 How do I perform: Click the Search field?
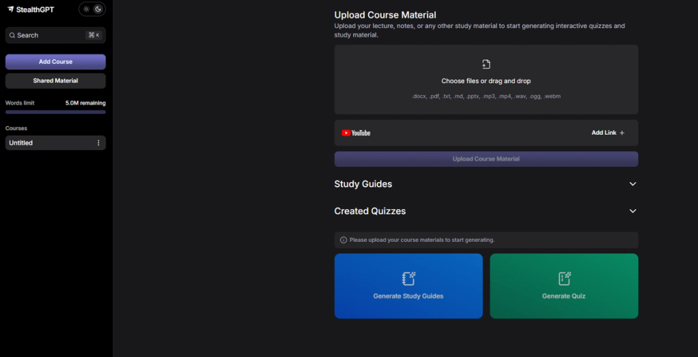point(56,35)
